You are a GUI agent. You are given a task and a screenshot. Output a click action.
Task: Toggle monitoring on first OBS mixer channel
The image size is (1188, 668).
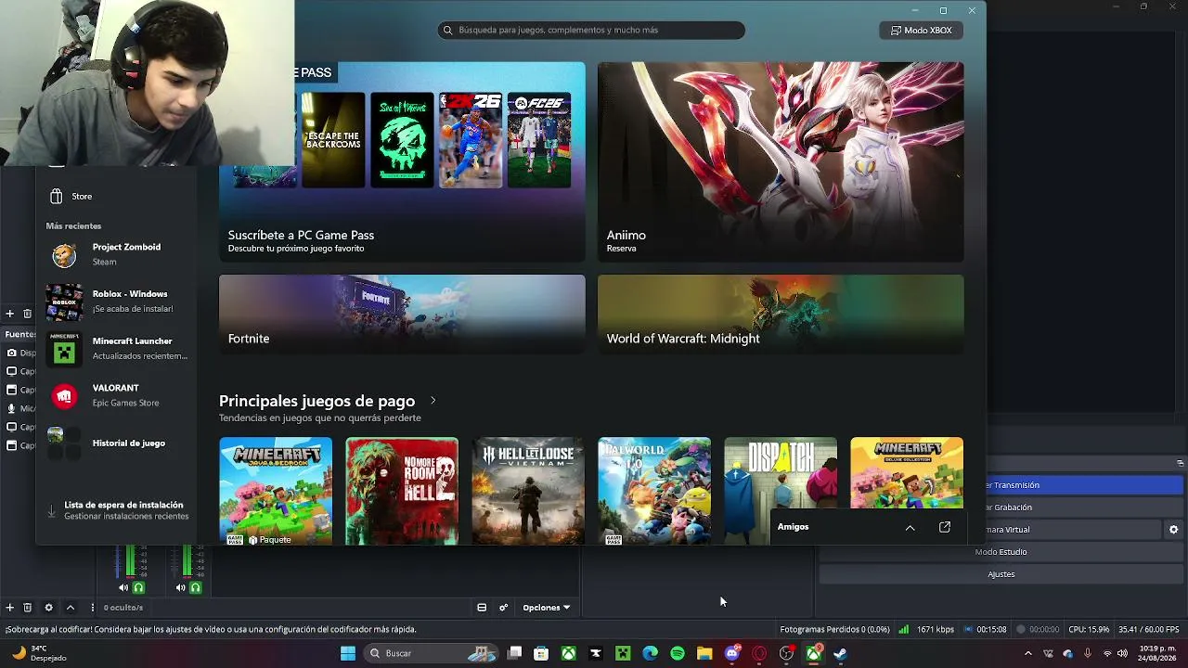point(138,587)
